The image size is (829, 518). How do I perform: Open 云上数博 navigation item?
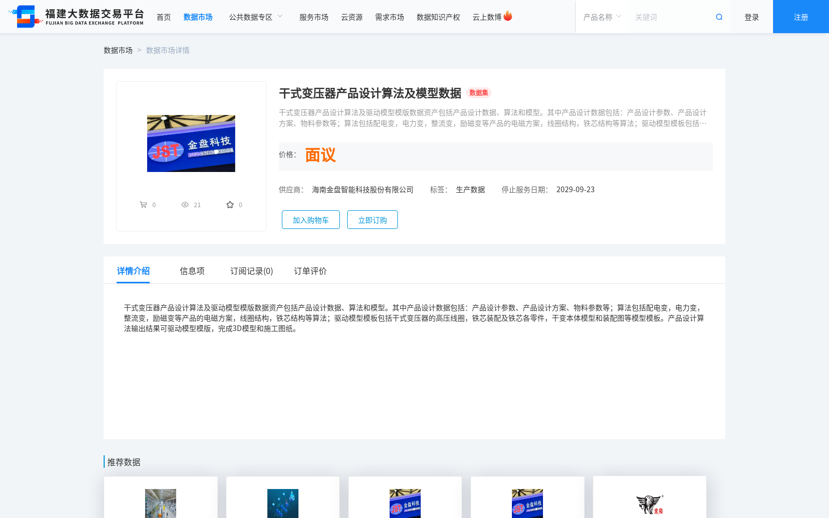click(487, 17)
